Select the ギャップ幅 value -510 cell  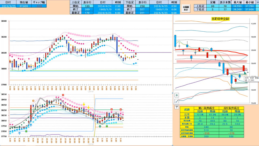pyautogui.click(x=39, y=6)
